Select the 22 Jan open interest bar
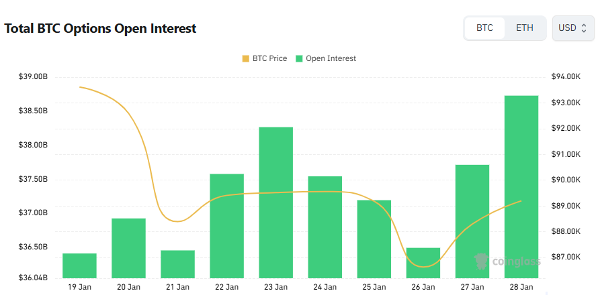 point(227,225)
